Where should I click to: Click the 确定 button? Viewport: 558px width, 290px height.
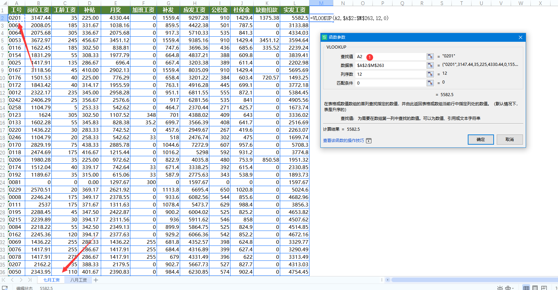(x=481, y=140)
